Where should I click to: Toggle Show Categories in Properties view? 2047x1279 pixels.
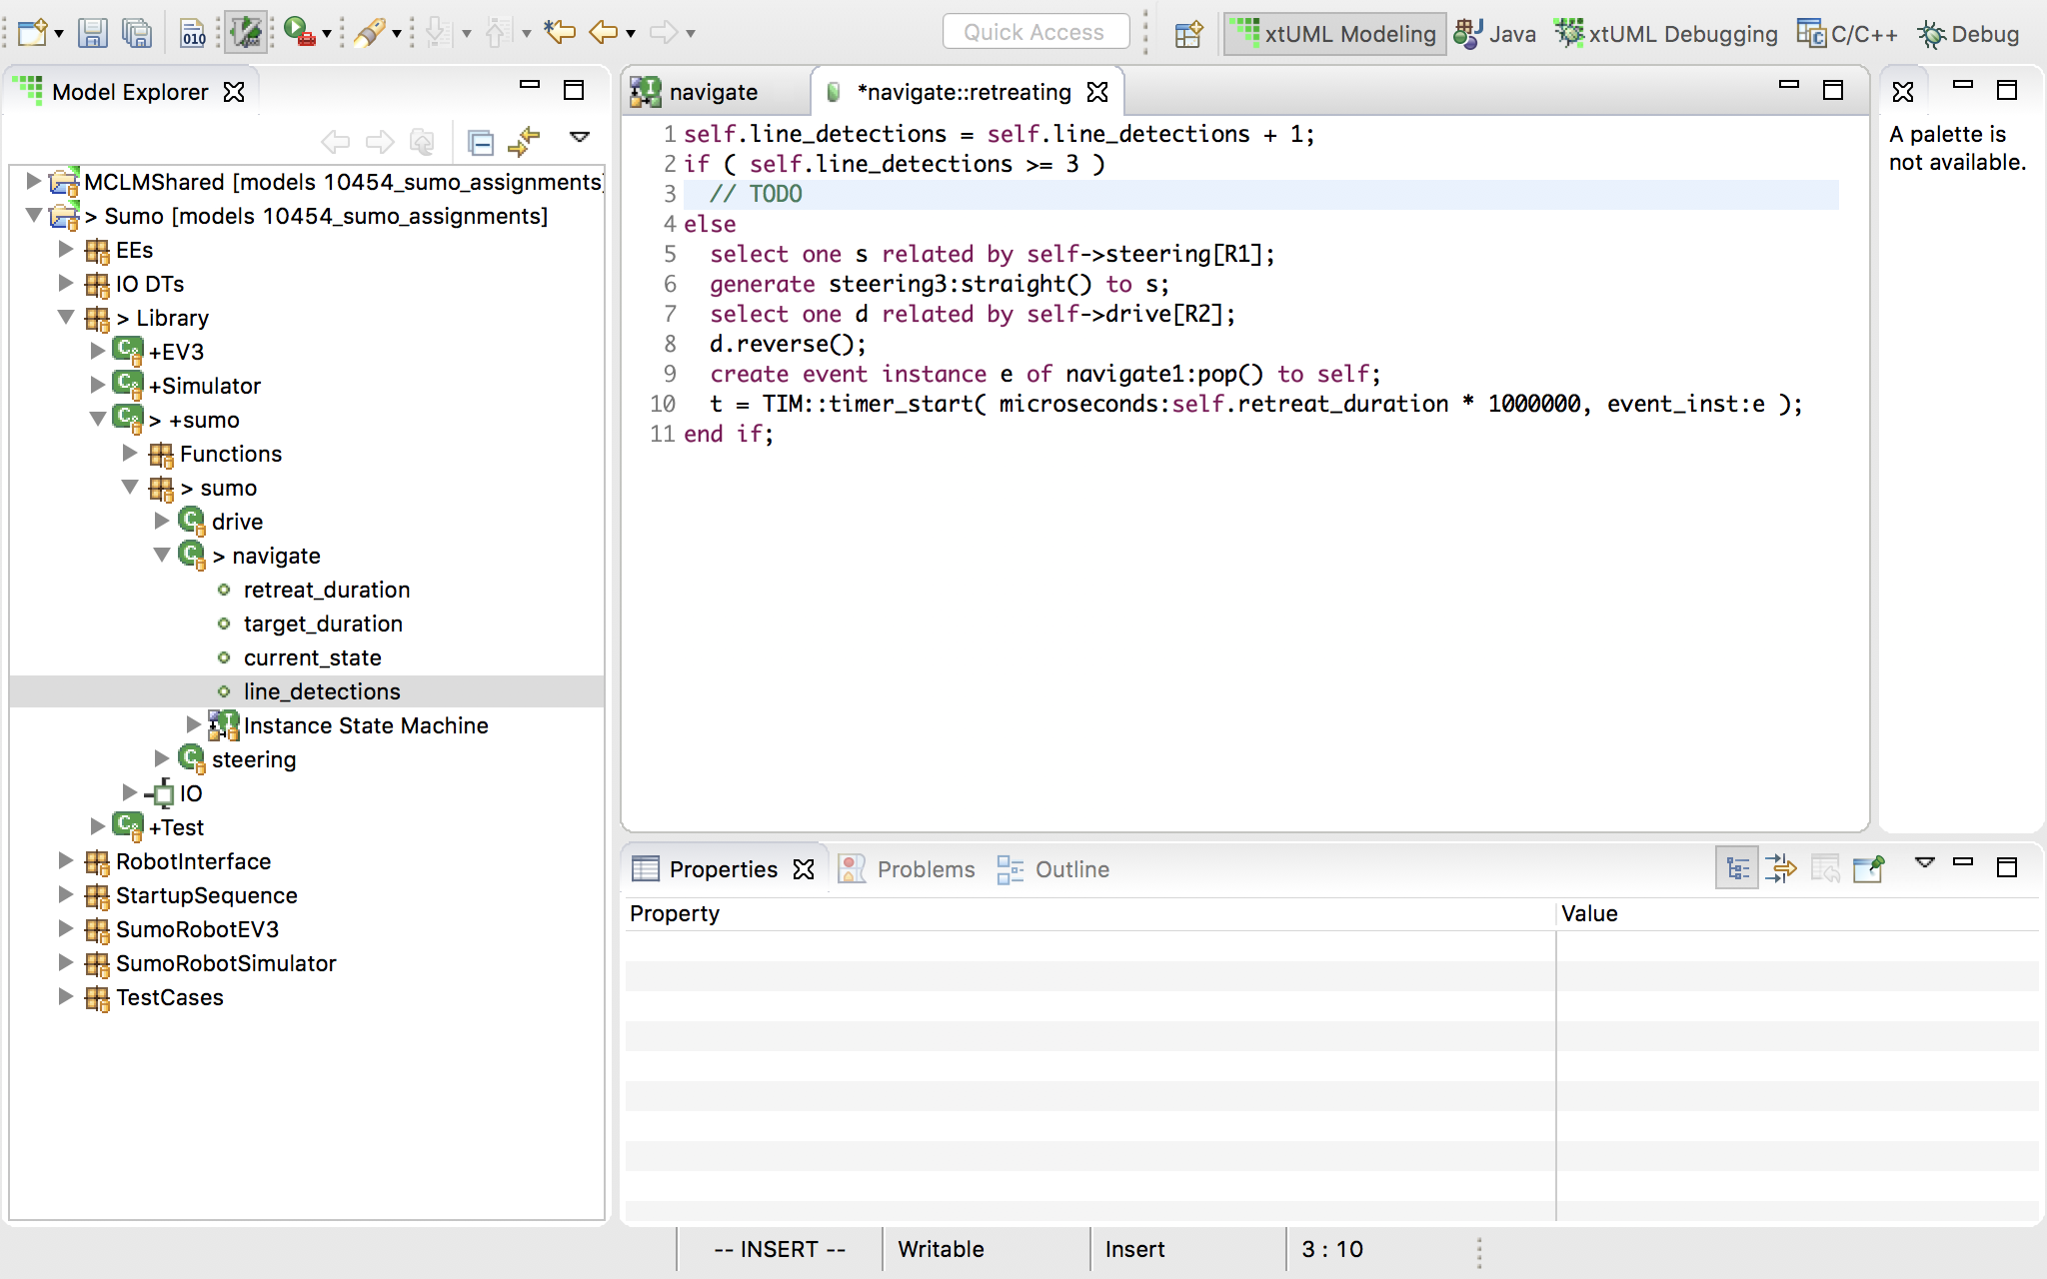(1737, 868)
